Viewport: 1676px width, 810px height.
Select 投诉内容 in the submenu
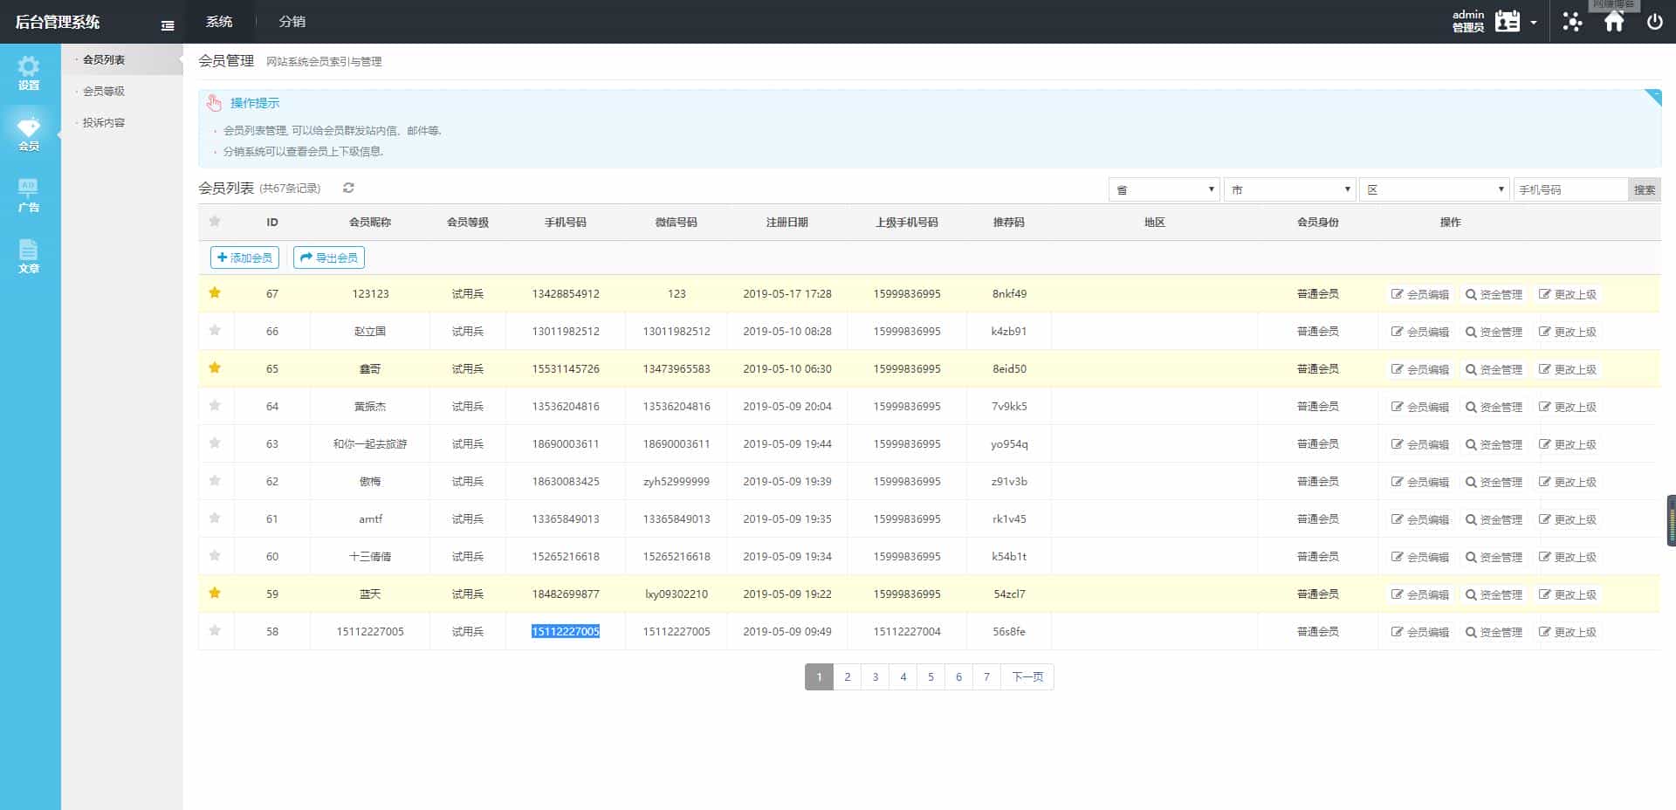(104, 122)
